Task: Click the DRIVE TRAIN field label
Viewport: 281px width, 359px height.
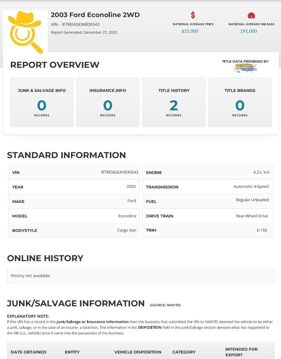Action: pyautogui.click(x=160, y=216)
